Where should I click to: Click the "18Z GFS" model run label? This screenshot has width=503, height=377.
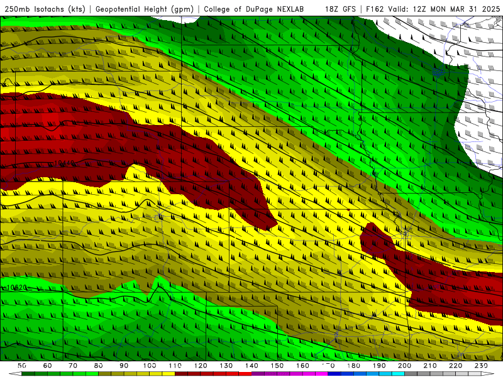(x=340, y=9)
